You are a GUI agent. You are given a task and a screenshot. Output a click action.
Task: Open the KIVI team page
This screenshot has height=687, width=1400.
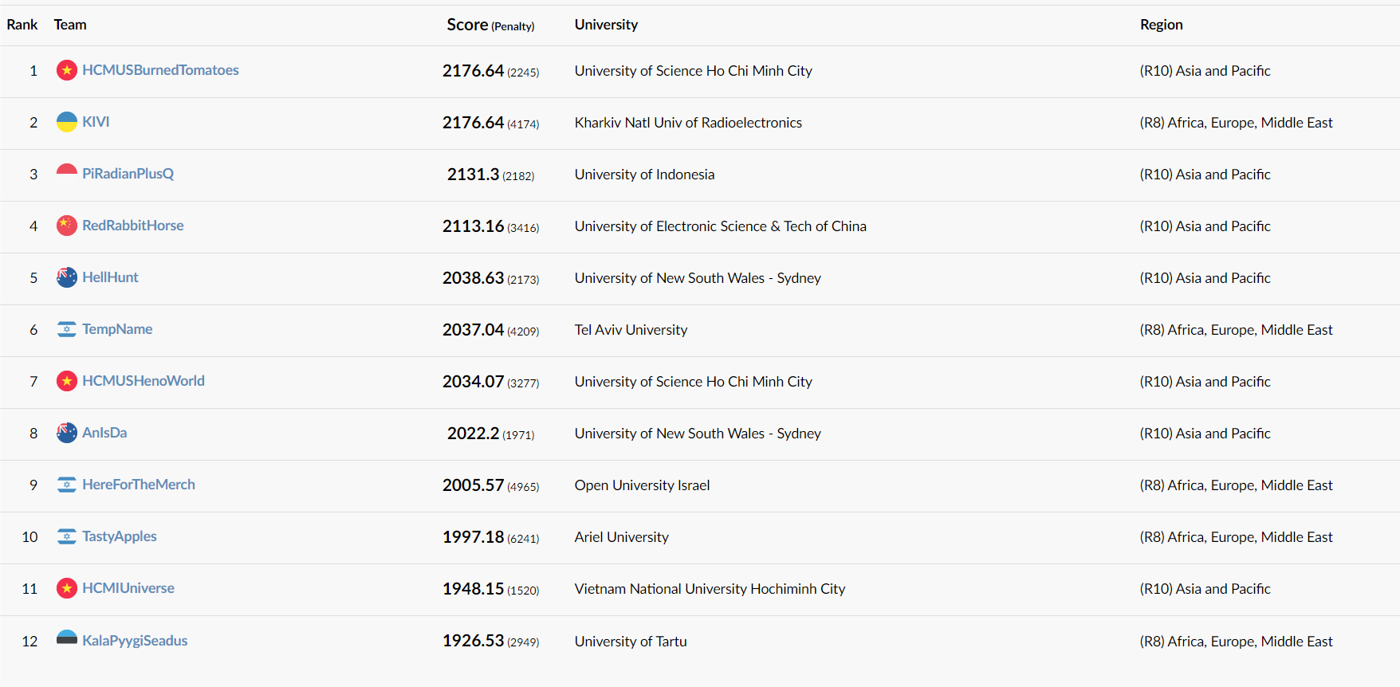pos(96,122)
